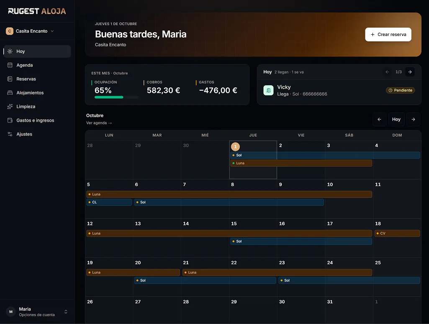This screenshot has width=429, height=324.
Task: Follow the Ver agenda link
Action: pyautogui.click(x=99, y=123)
